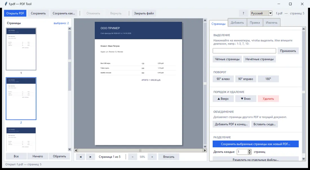Select all pages with Все button
Screen dimensions: 310x170
[x=16, y=156]
